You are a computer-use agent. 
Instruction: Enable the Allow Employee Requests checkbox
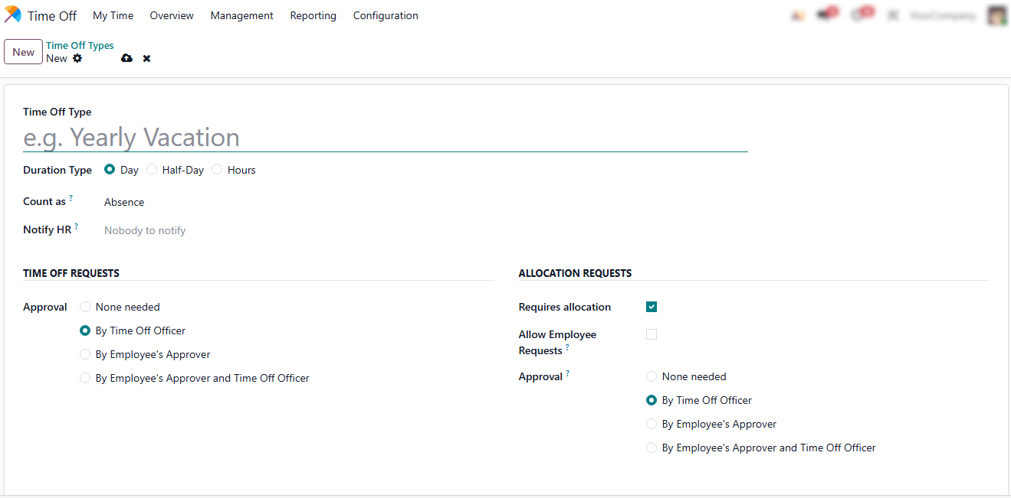tap(652, 334)
